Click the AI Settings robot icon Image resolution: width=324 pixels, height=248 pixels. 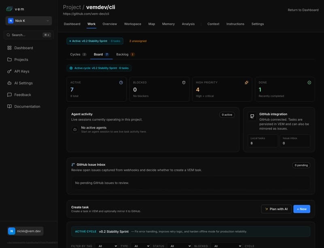click(9, 83)
